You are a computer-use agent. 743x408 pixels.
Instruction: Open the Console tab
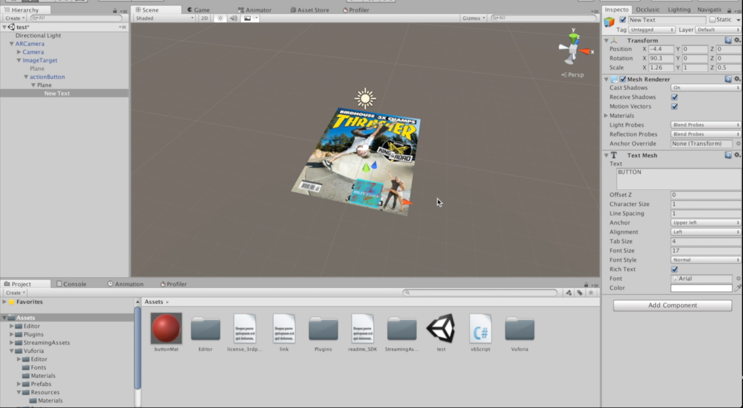click(x=71, y=284)
